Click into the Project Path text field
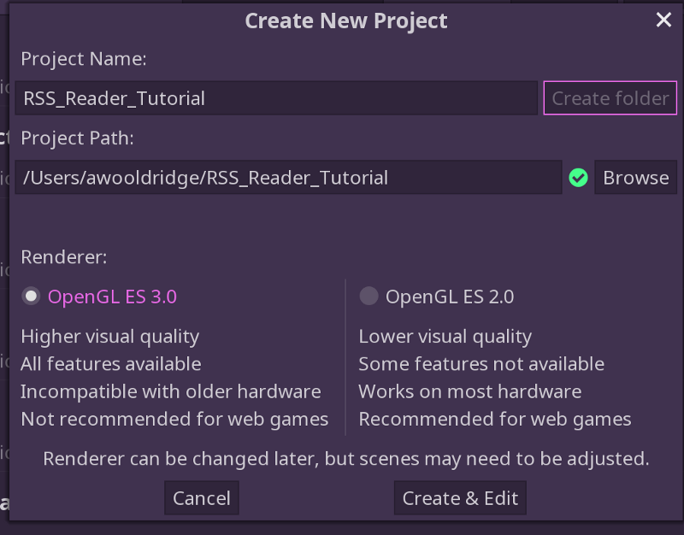The width and height of the screenshot is (684, 535). (288, 178)
